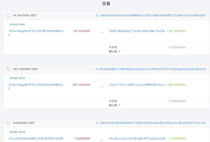The height and width of the screenshot is (142, 210).
Task: Click the 0.60000000 USDT amount header
Action: pyautogui.click(x=24, y=123)
